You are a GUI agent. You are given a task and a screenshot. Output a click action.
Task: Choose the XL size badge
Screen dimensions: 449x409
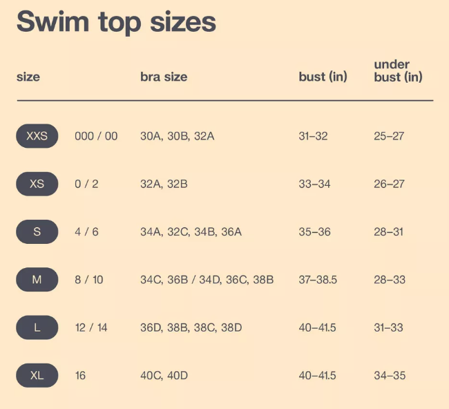(37, 376)
